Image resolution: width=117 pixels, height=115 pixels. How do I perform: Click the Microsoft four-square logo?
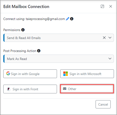(x=66, y=74)
